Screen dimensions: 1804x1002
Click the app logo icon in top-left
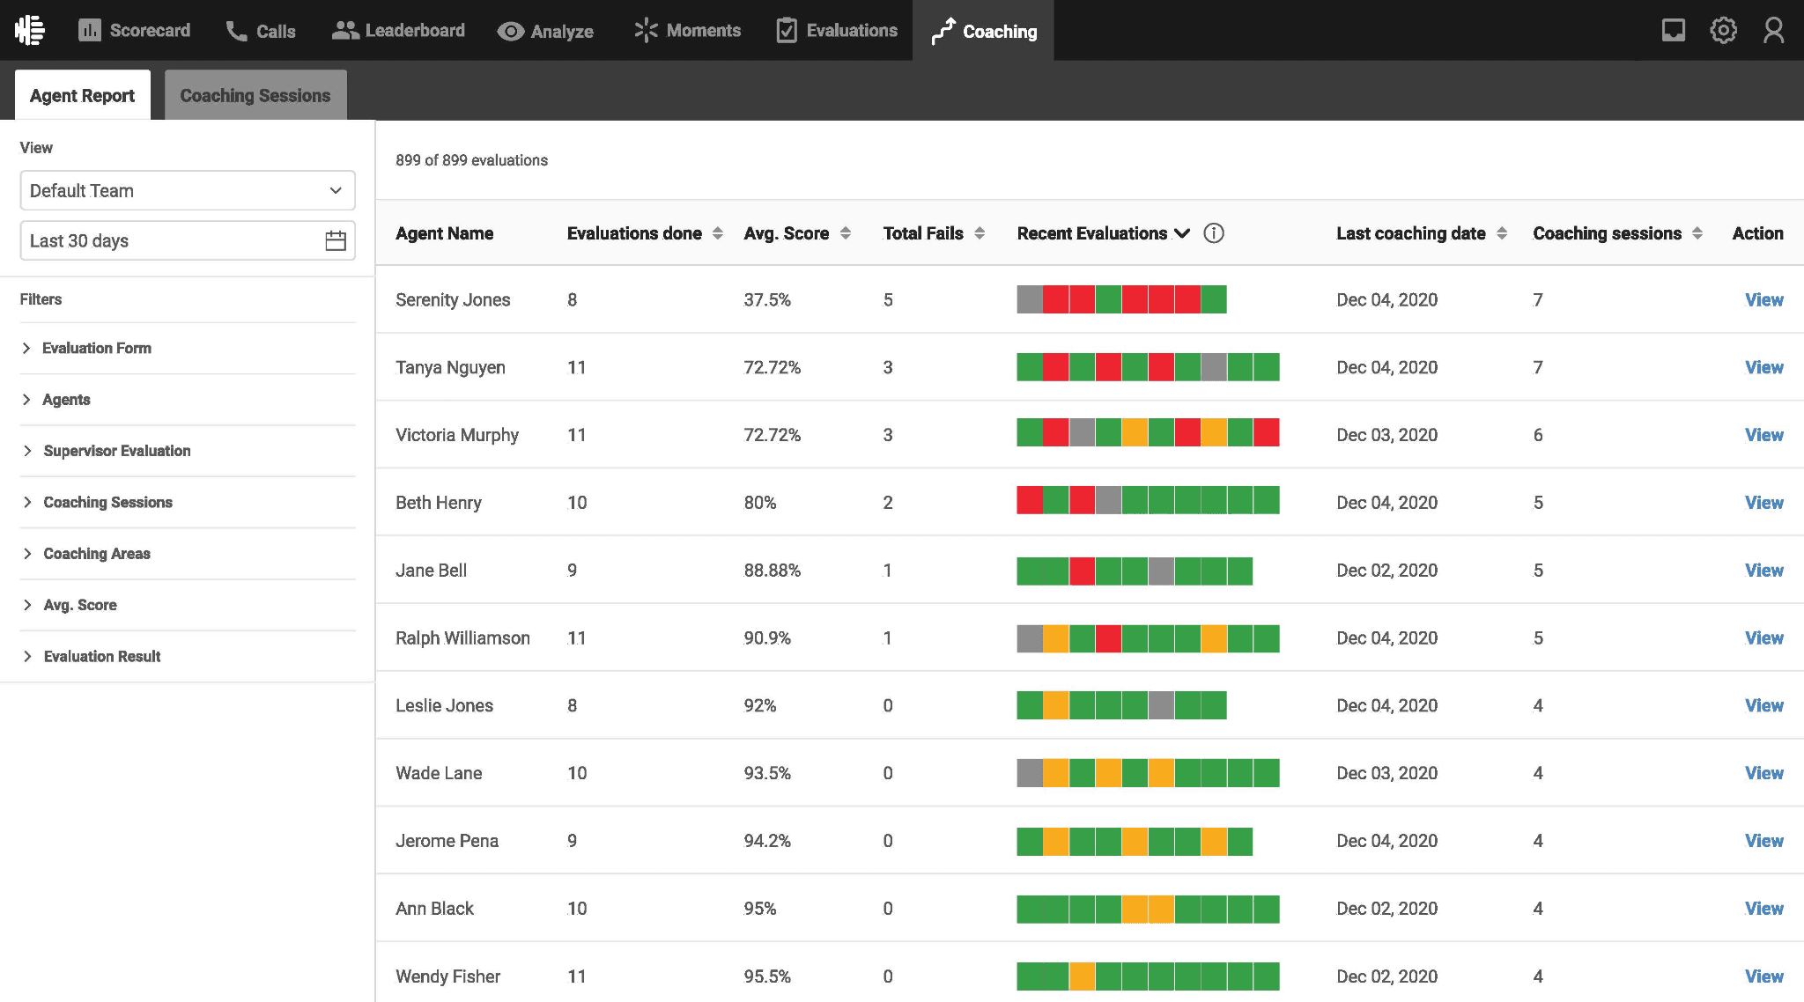click(30, 30)
